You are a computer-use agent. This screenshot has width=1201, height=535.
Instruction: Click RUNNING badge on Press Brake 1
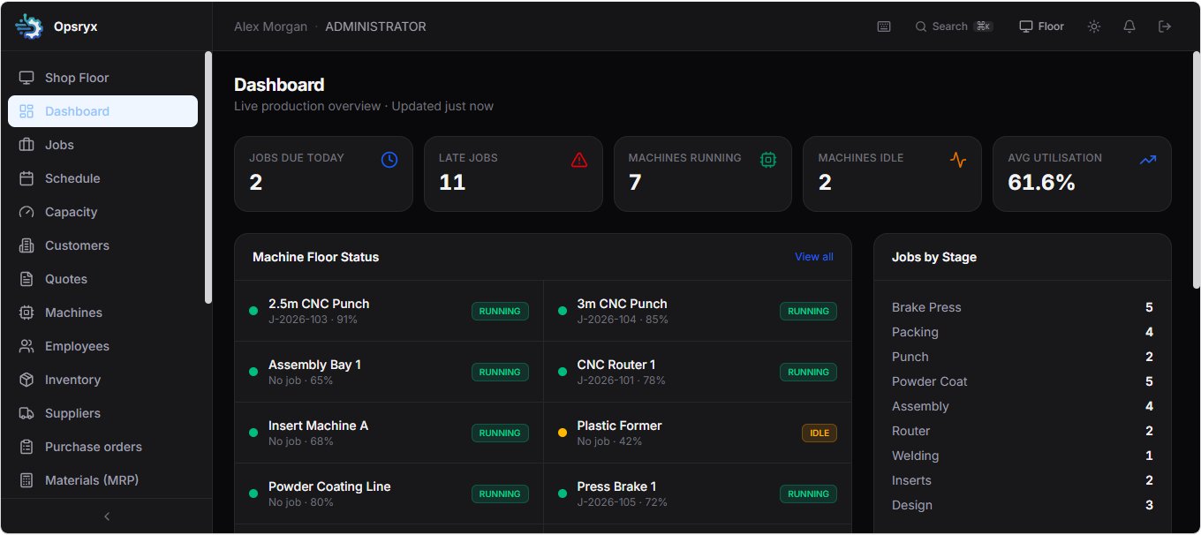(808, 494)
